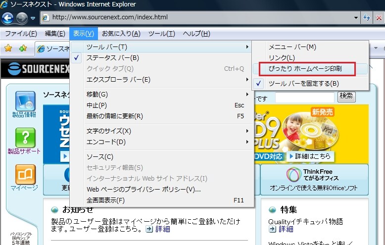The width and height of the screenshot is (385, 245).
Task: Open Web ページのプライバシー ポリシー(V) item
Action: tap(161, 189)
